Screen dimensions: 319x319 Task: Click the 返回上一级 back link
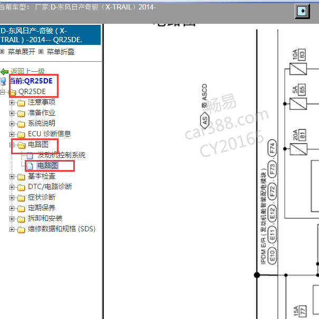click(27, 71)
